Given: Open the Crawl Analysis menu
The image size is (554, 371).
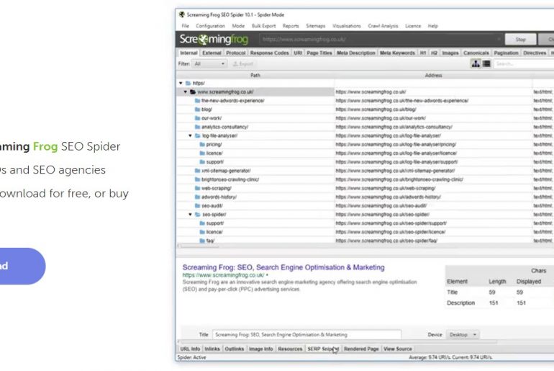Looking at the screenshot, I should (383, 26).
